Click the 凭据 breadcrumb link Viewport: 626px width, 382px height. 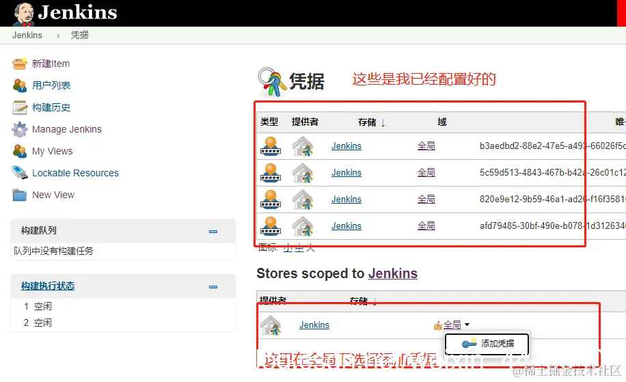click(x=79, y=35)
